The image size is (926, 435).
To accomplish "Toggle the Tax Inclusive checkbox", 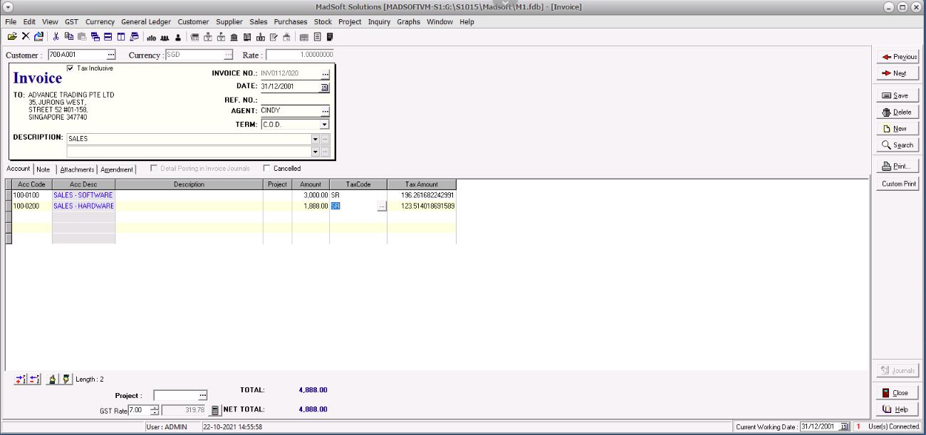I will pyautogui.click(x=70, y=68).
